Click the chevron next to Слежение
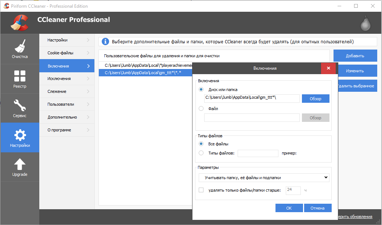The height and width of the screenshot is (225, 382). pyautogui.click(x=88, y=91)
